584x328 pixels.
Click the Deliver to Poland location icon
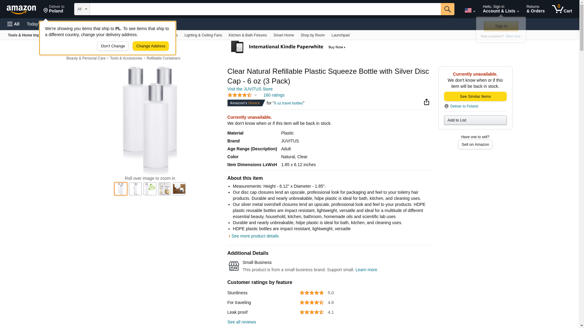pos(46,11)
